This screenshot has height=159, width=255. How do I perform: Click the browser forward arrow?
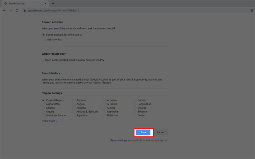pyautogui.click(x=11, y=10)
